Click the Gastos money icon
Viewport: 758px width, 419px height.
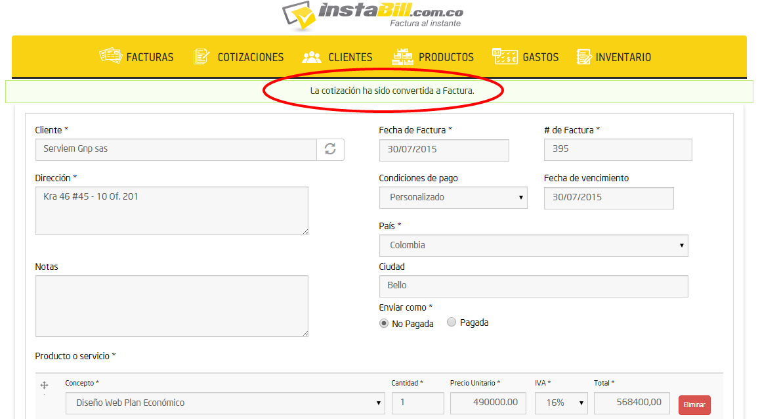pyautogui.click(x=505, y=56)
